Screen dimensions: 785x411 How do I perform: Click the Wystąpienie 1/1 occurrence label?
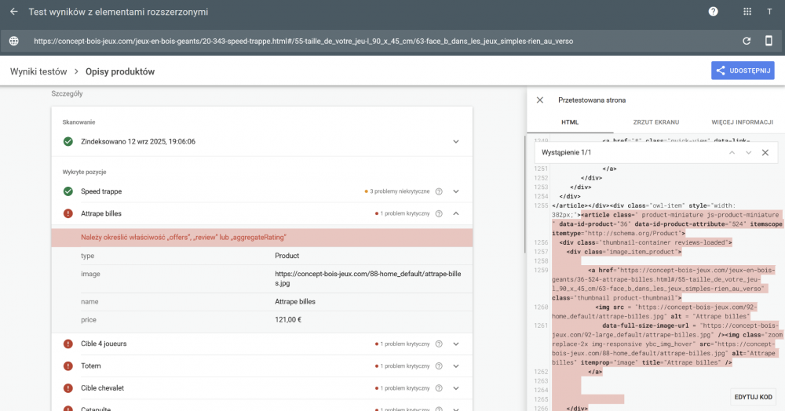tap(566, 152)
